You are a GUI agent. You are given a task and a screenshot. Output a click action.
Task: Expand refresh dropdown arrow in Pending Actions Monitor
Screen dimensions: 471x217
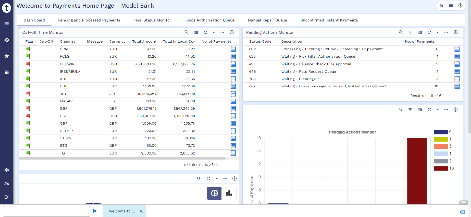[x=438, y=33]
